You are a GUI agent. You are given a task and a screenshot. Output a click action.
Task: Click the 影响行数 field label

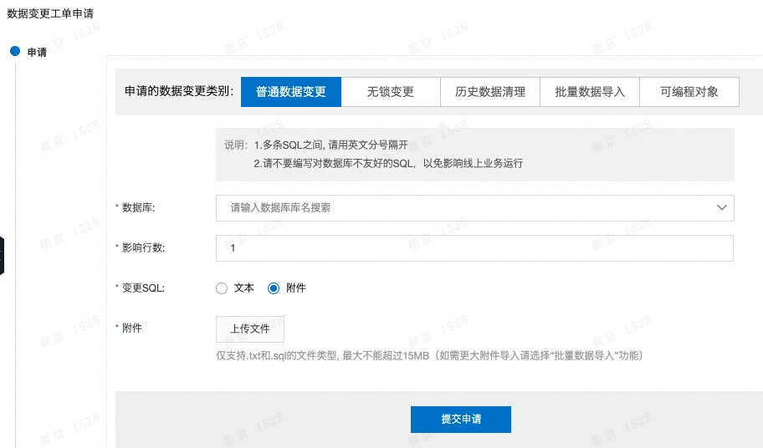tap(144, 247)
